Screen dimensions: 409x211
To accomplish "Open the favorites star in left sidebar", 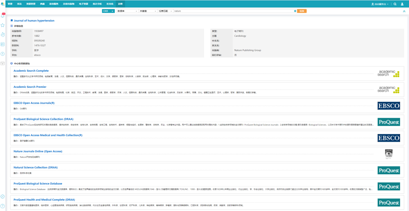I will coord(3,25).
